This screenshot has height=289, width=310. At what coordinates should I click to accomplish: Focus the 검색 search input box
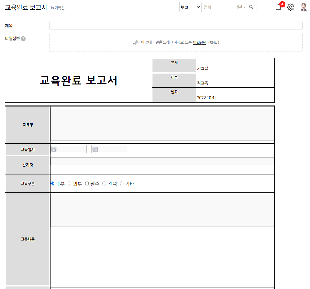click(x=218, y=7)
